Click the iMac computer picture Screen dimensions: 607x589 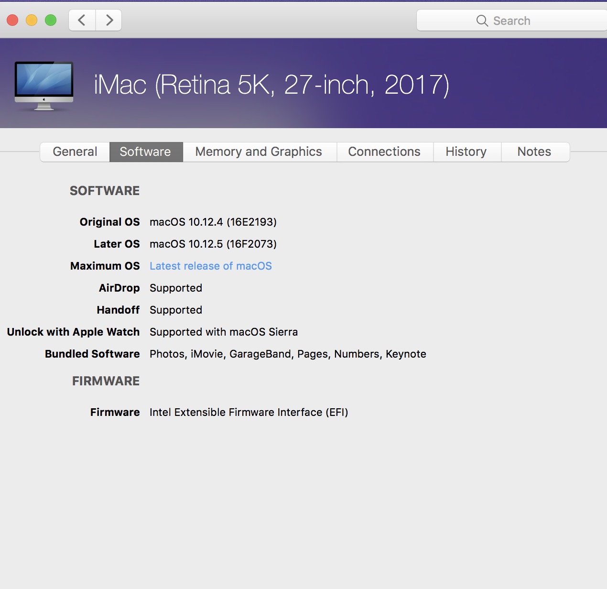click(x=44, y=86)
